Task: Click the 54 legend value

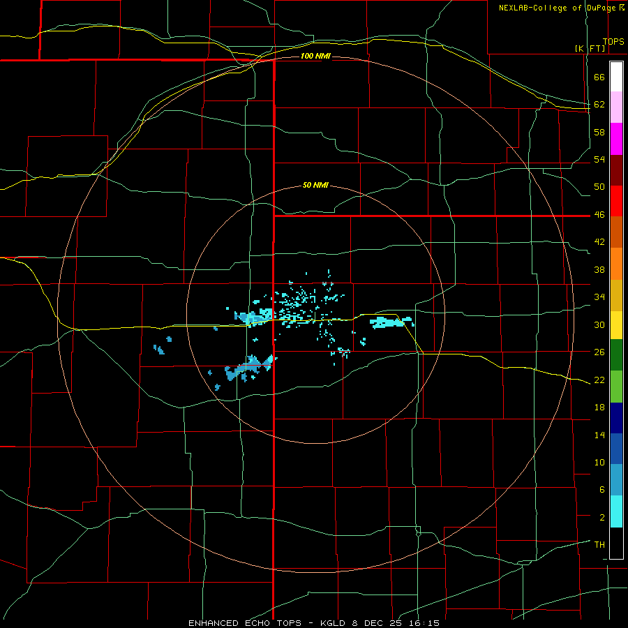Action: (599, 159)
